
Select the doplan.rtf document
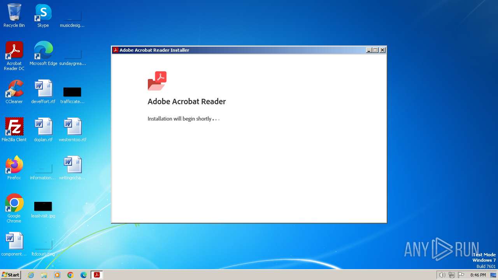(x=43, y=130)
